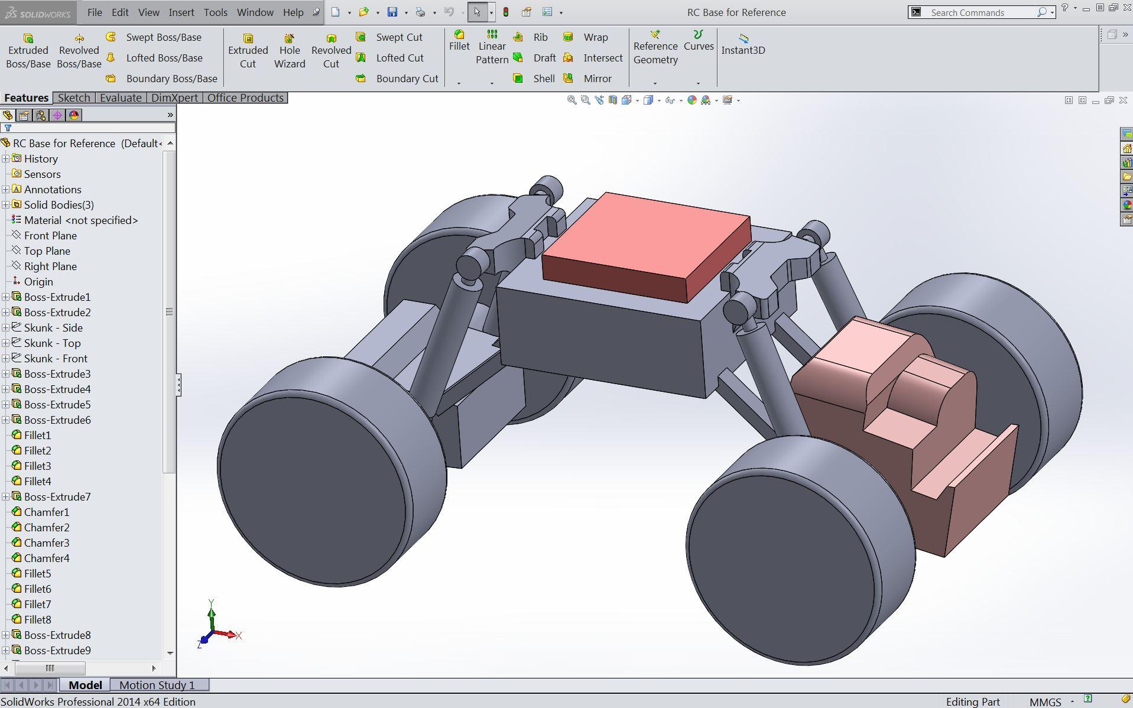Expand the Solid Bodies(3) folder
Screen dimensions: 1133x708
coord(6,205)
